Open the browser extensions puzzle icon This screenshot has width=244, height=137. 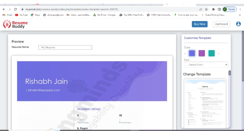point(213,9)
